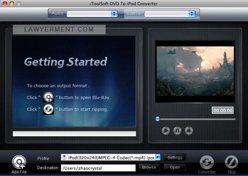The image size is (248, 176).
Task: Click the Stop conversion icon
Action: click(x=231, y=162)
